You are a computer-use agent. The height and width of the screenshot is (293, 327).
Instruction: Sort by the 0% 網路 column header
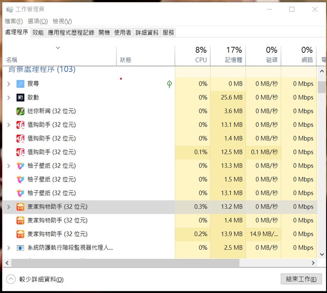(x=299, y=56)
